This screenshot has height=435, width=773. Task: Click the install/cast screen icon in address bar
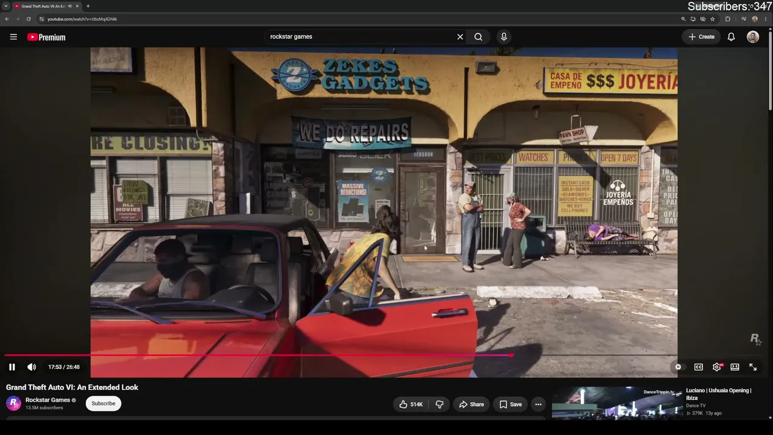[x=693, y=19]
